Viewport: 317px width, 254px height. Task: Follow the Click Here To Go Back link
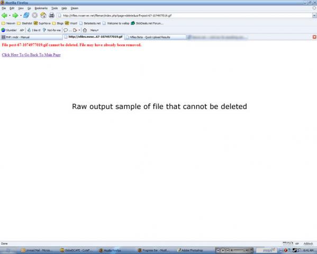click(x=31, y=55)
